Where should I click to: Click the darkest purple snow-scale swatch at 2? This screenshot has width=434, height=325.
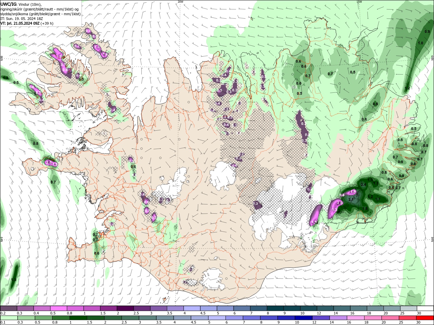[x=125, y=308]
